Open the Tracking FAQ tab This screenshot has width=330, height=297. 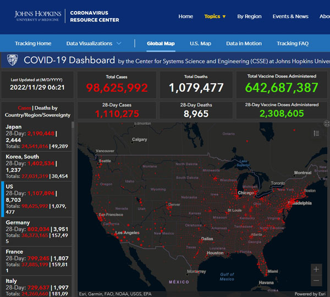tap(293, 43)
